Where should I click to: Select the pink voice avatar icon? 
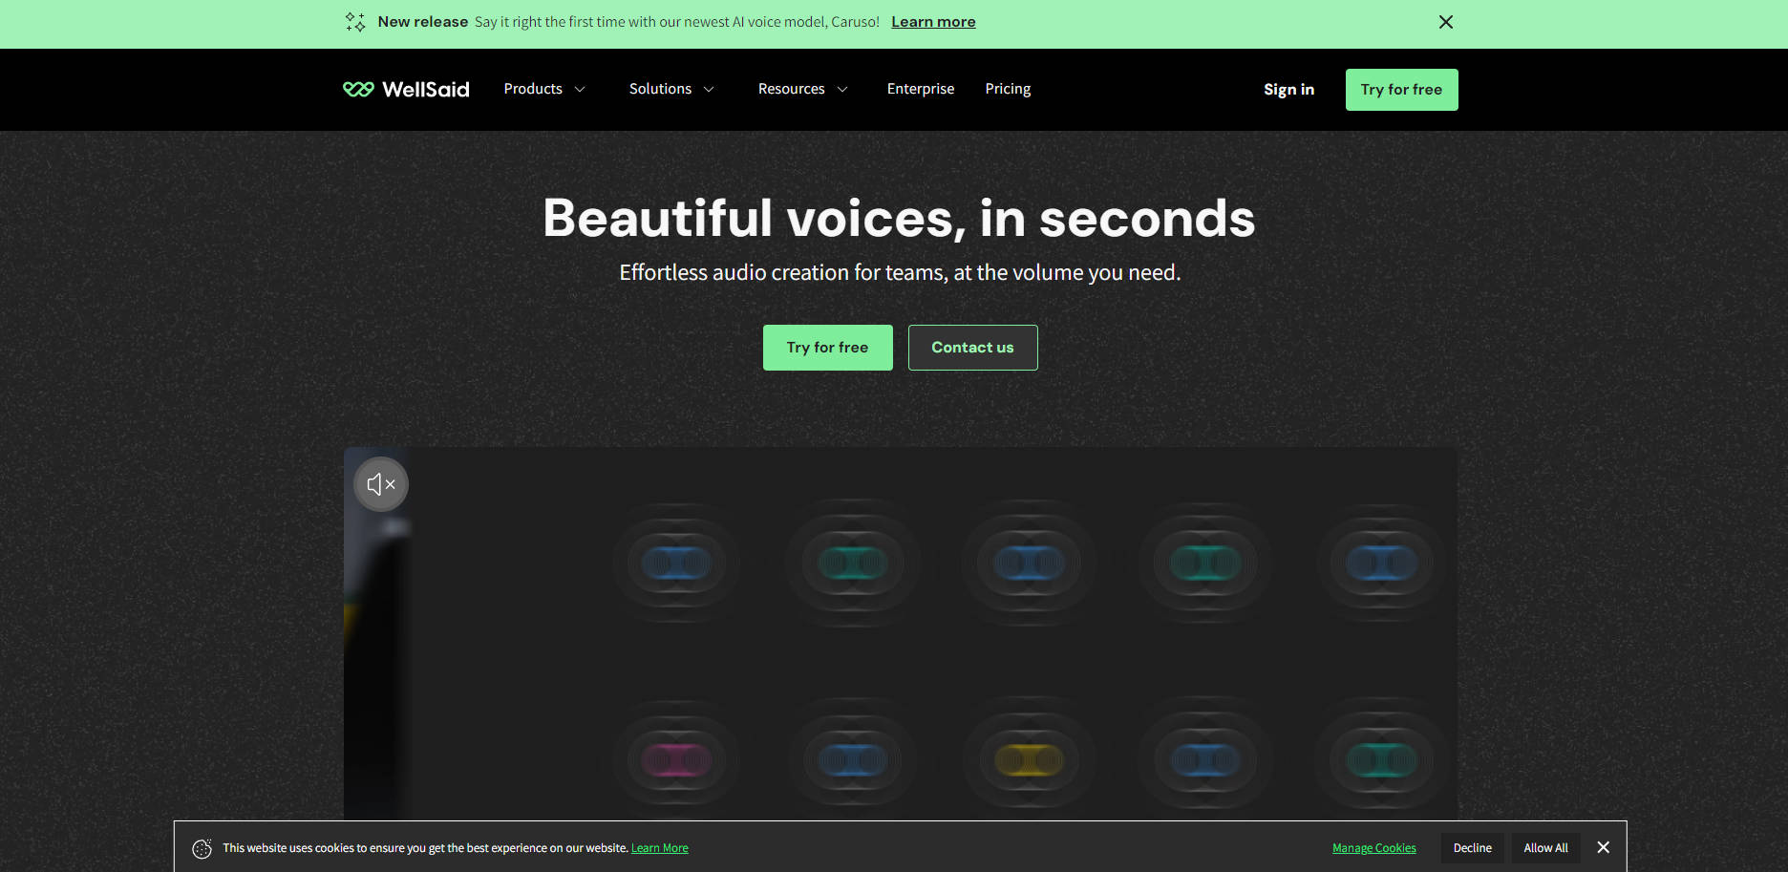(x=676, y=760)
